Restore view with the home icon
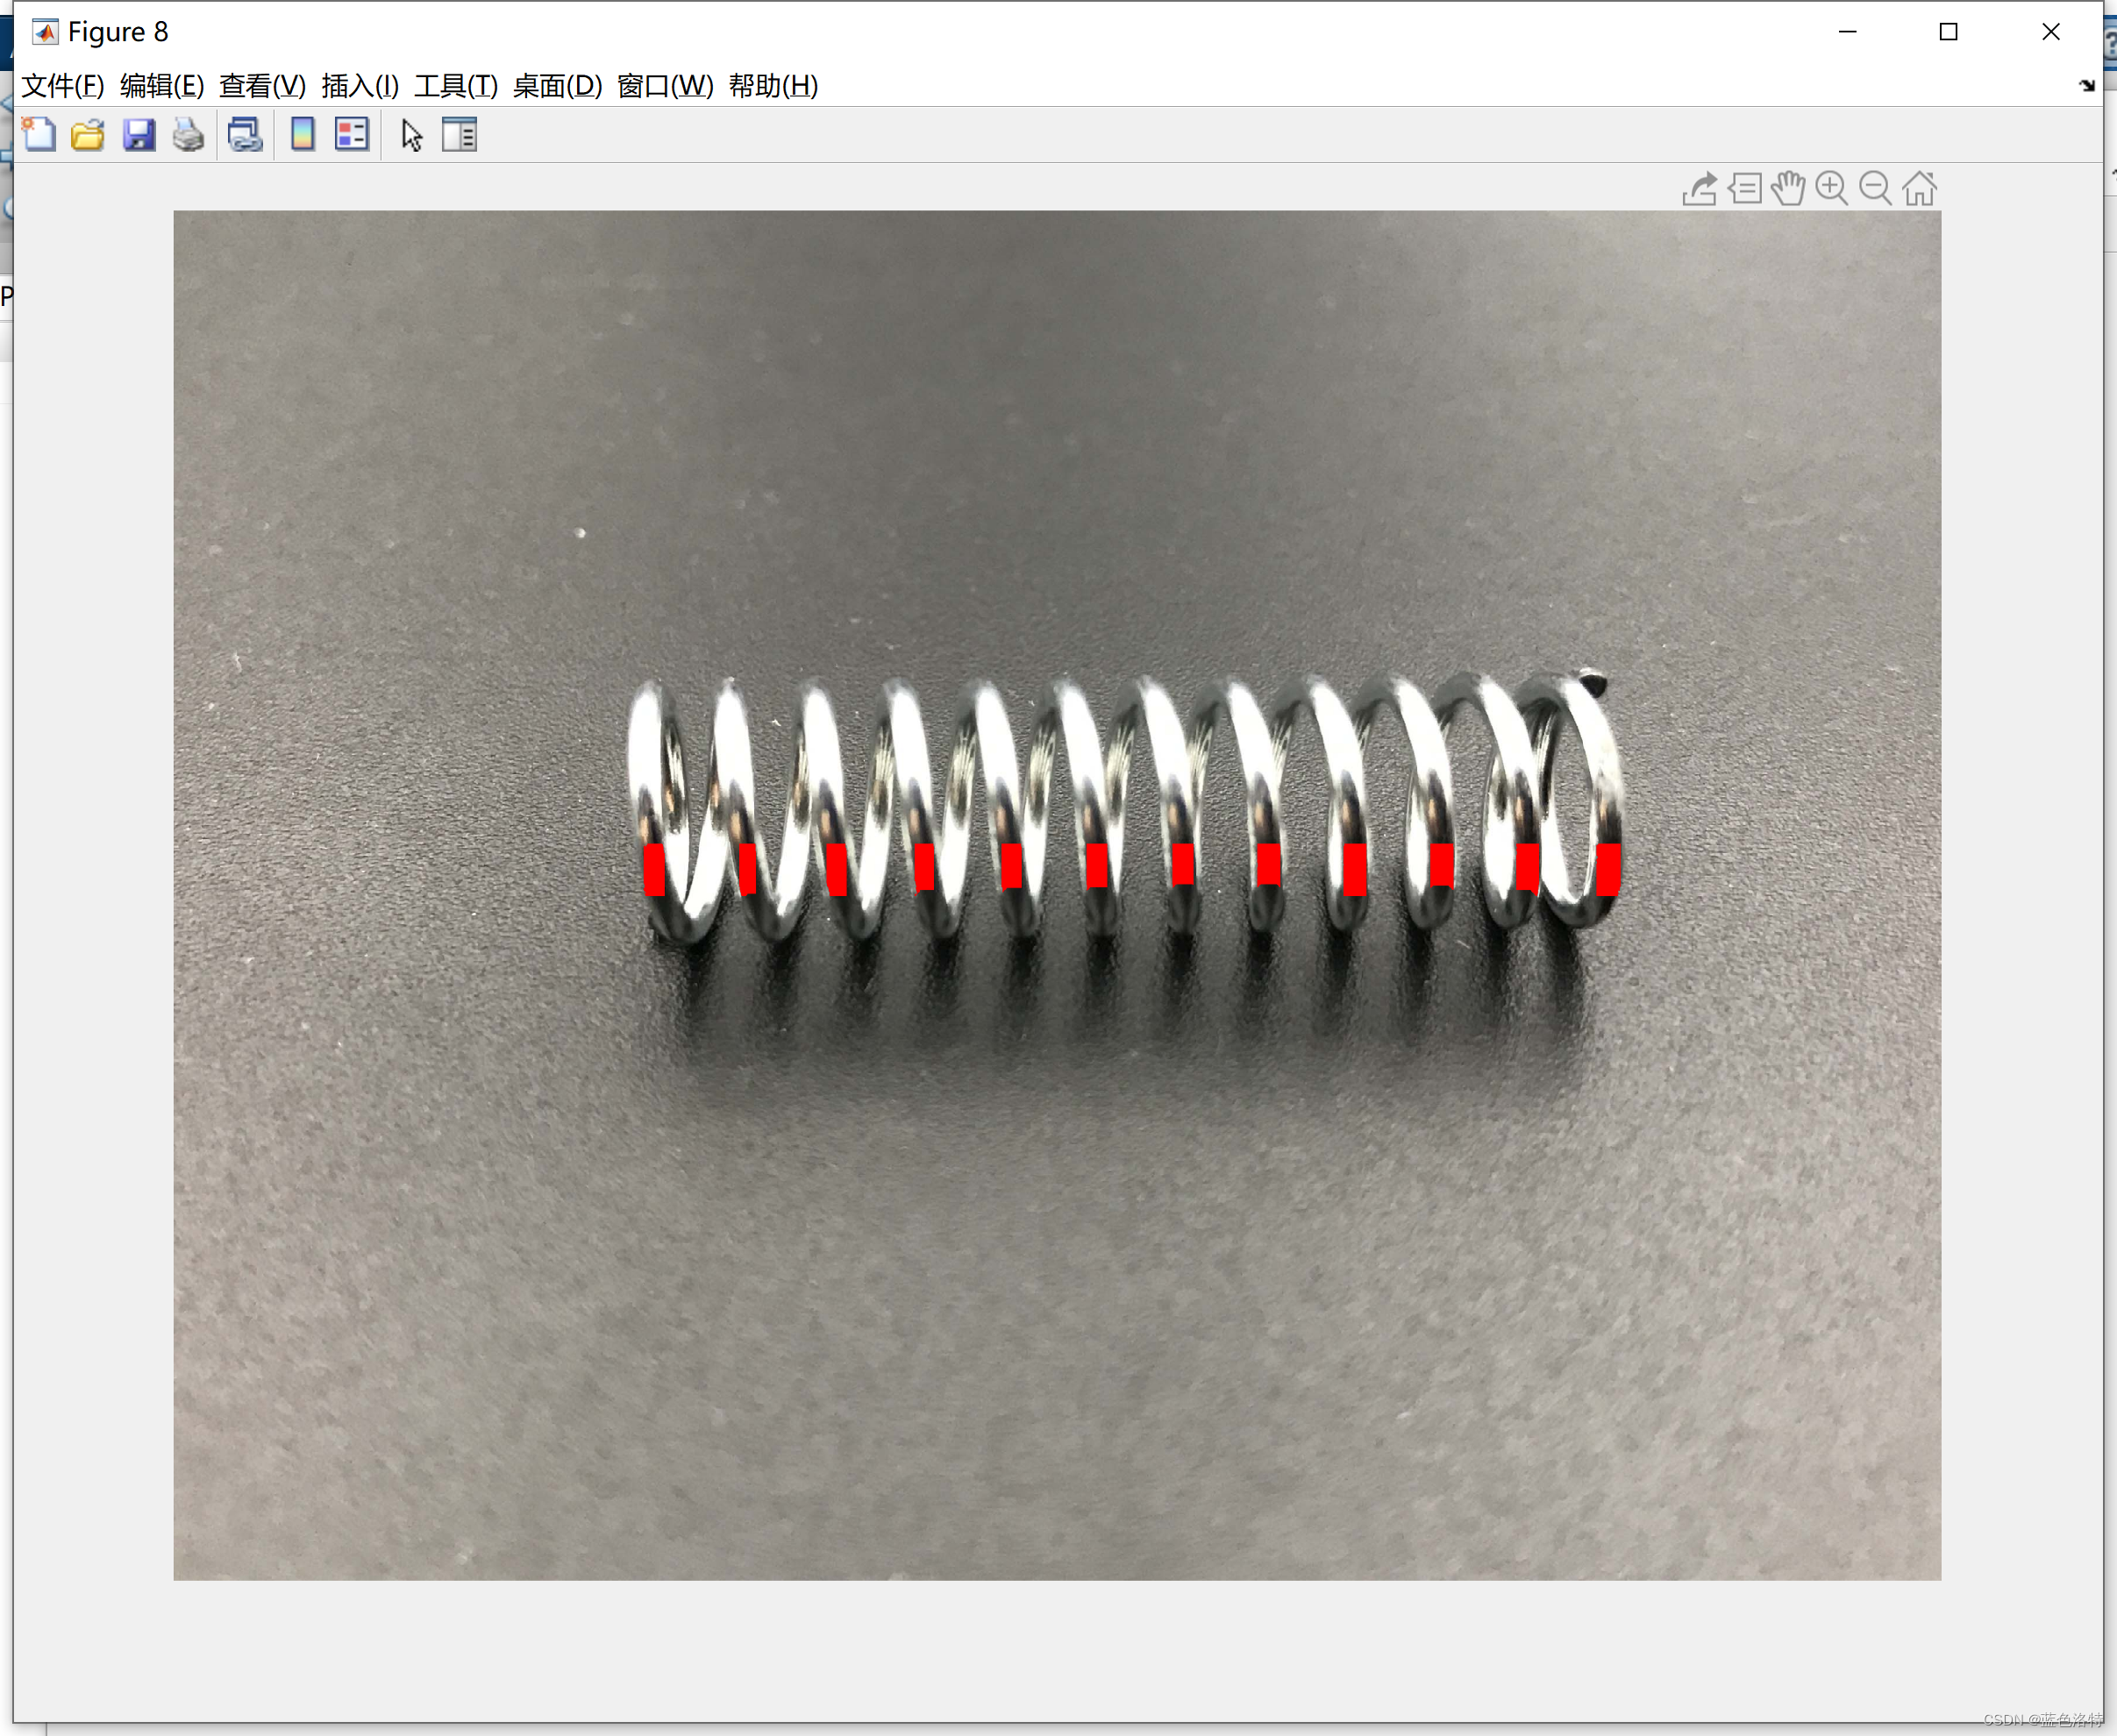2117x1736 pixels. 1919,188
